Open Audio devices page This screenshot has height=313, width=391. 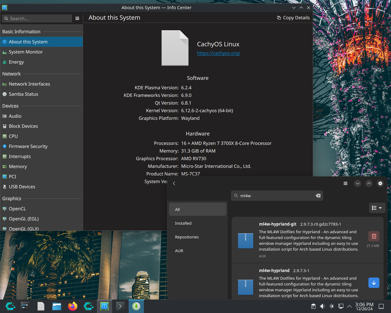[41, 116]
